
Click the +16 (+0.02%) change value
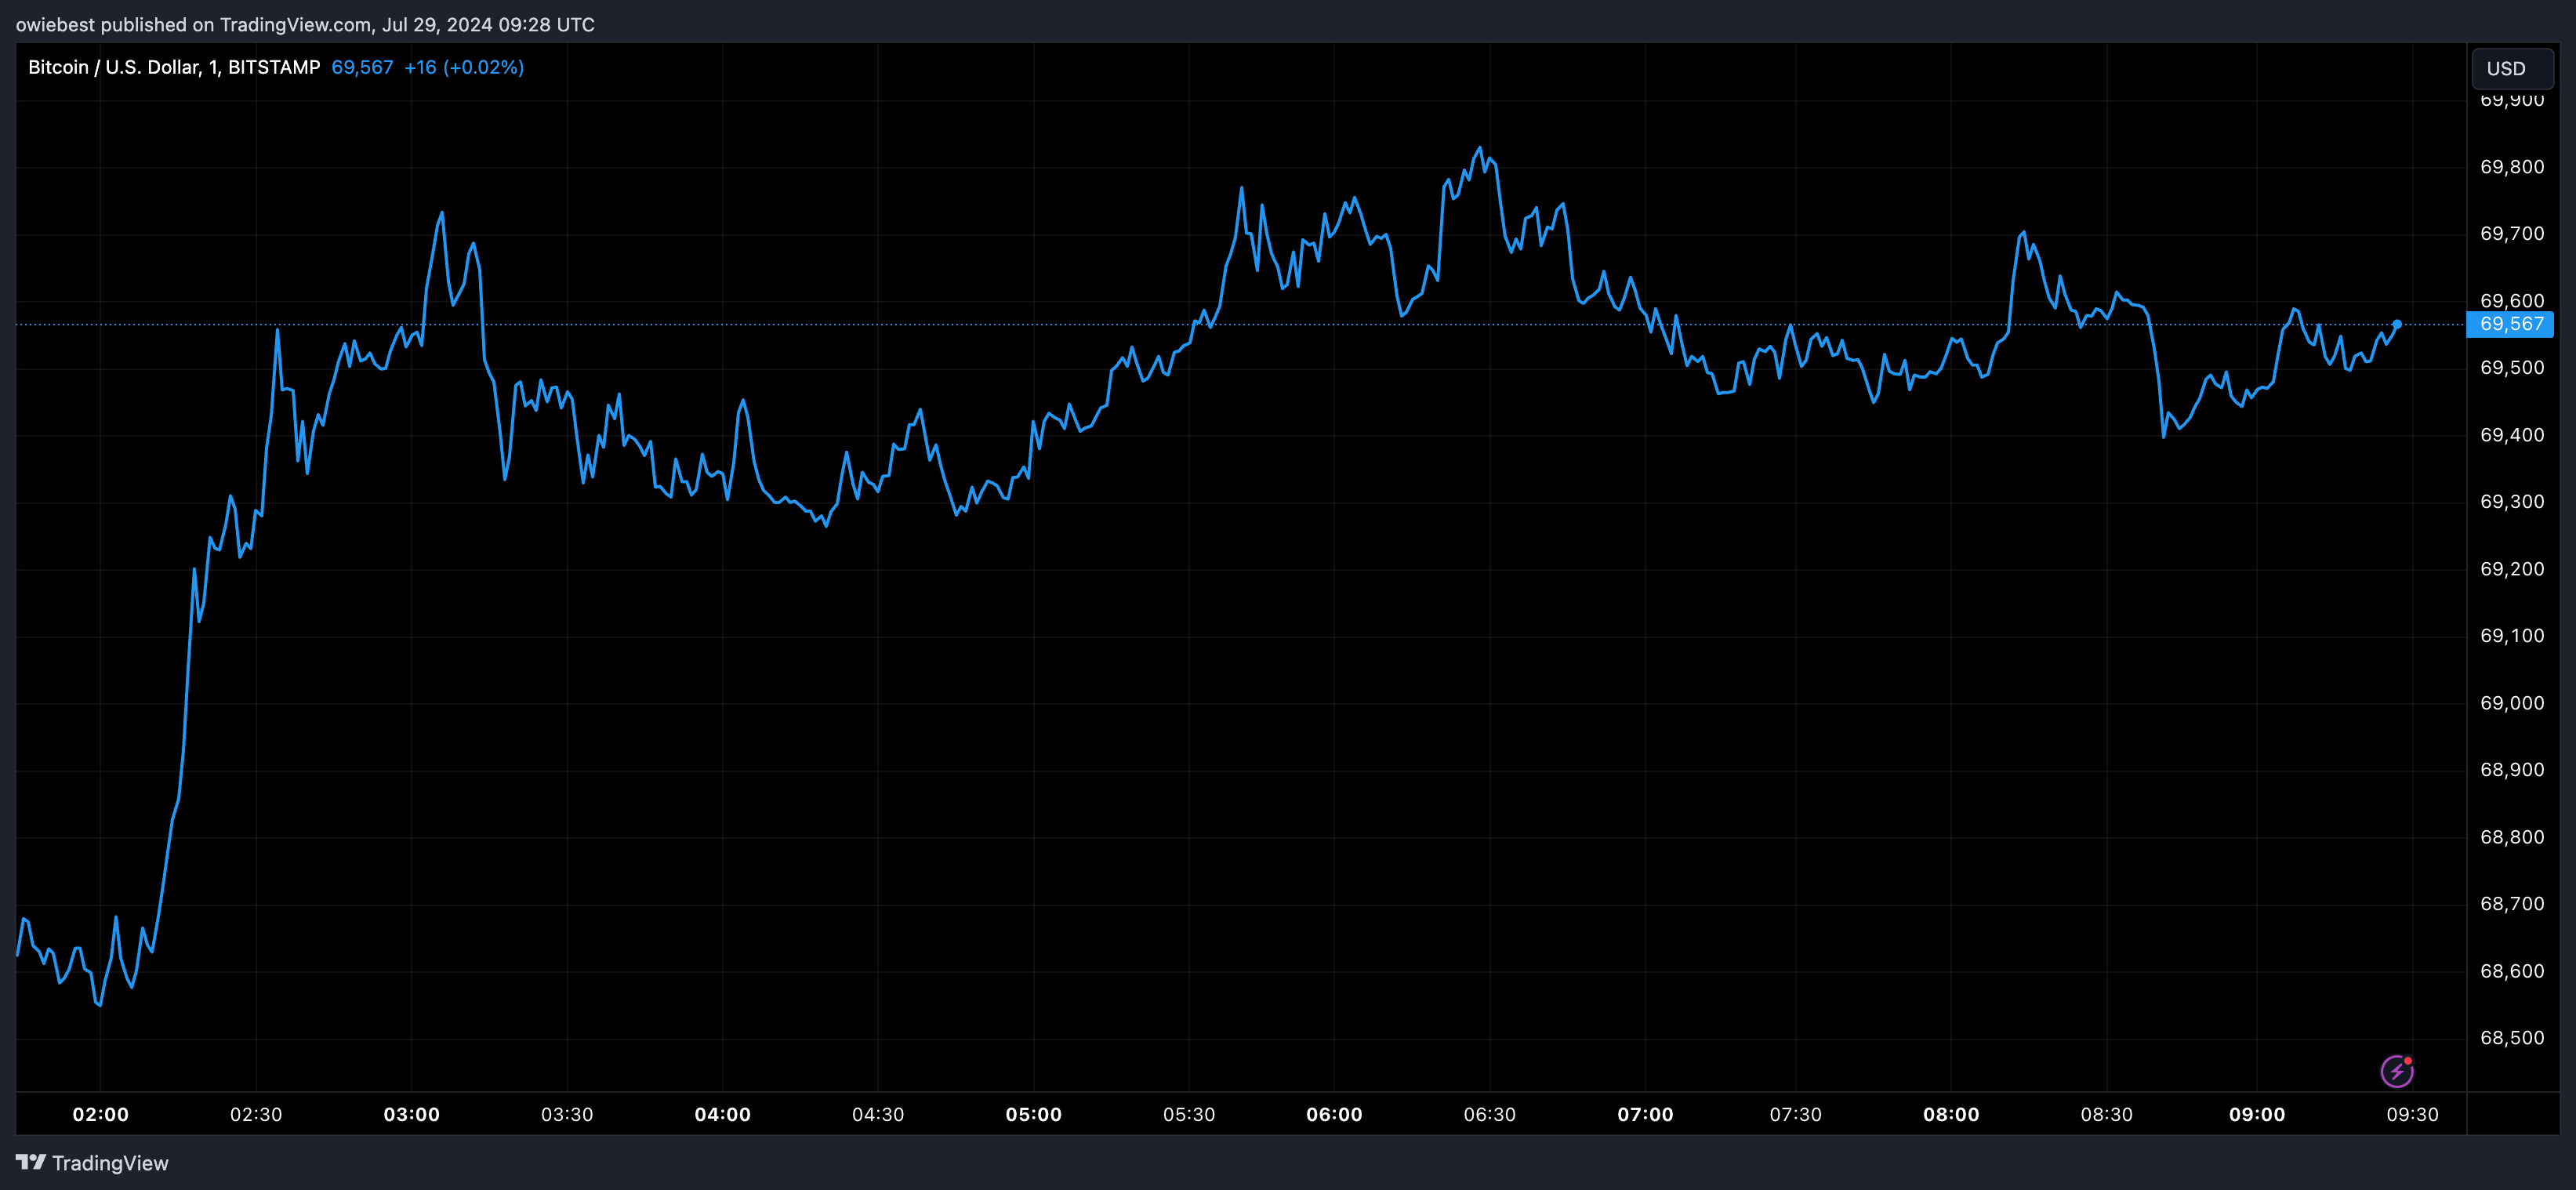[463, 67]
